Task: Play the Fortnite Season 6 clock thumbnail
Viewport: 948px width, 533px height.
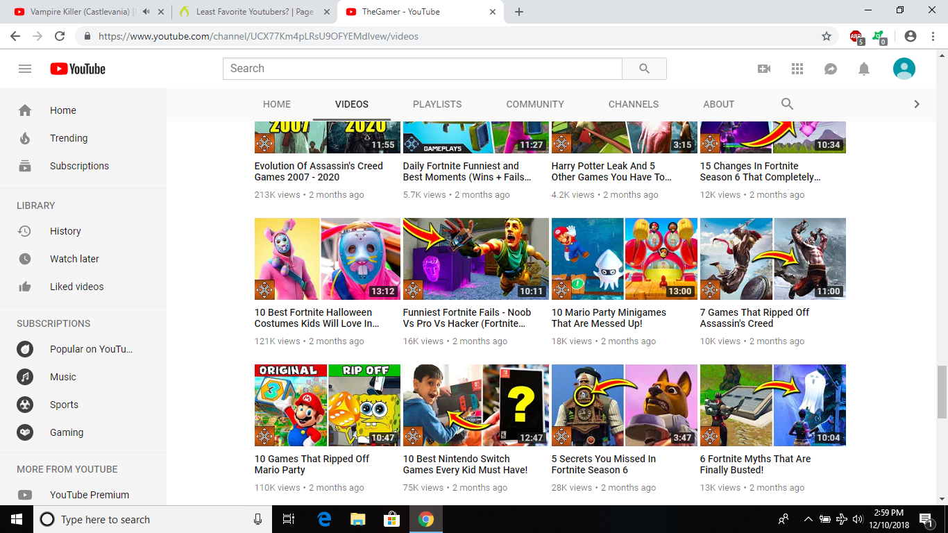Action: pyautogui.click(x=625, y=405)
